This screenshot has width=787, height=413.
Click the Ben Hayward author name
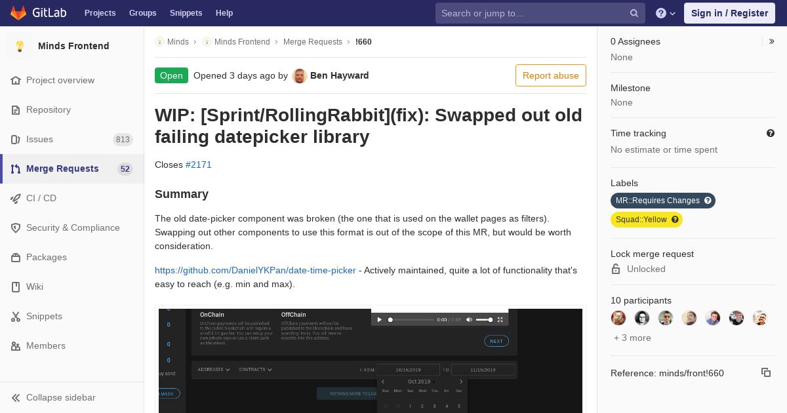[339, 75]
